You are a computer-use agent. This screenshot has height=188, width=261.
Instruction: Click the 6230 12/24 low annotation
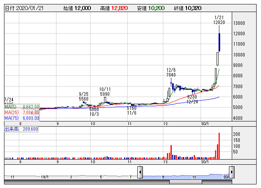tap(193, 99)
